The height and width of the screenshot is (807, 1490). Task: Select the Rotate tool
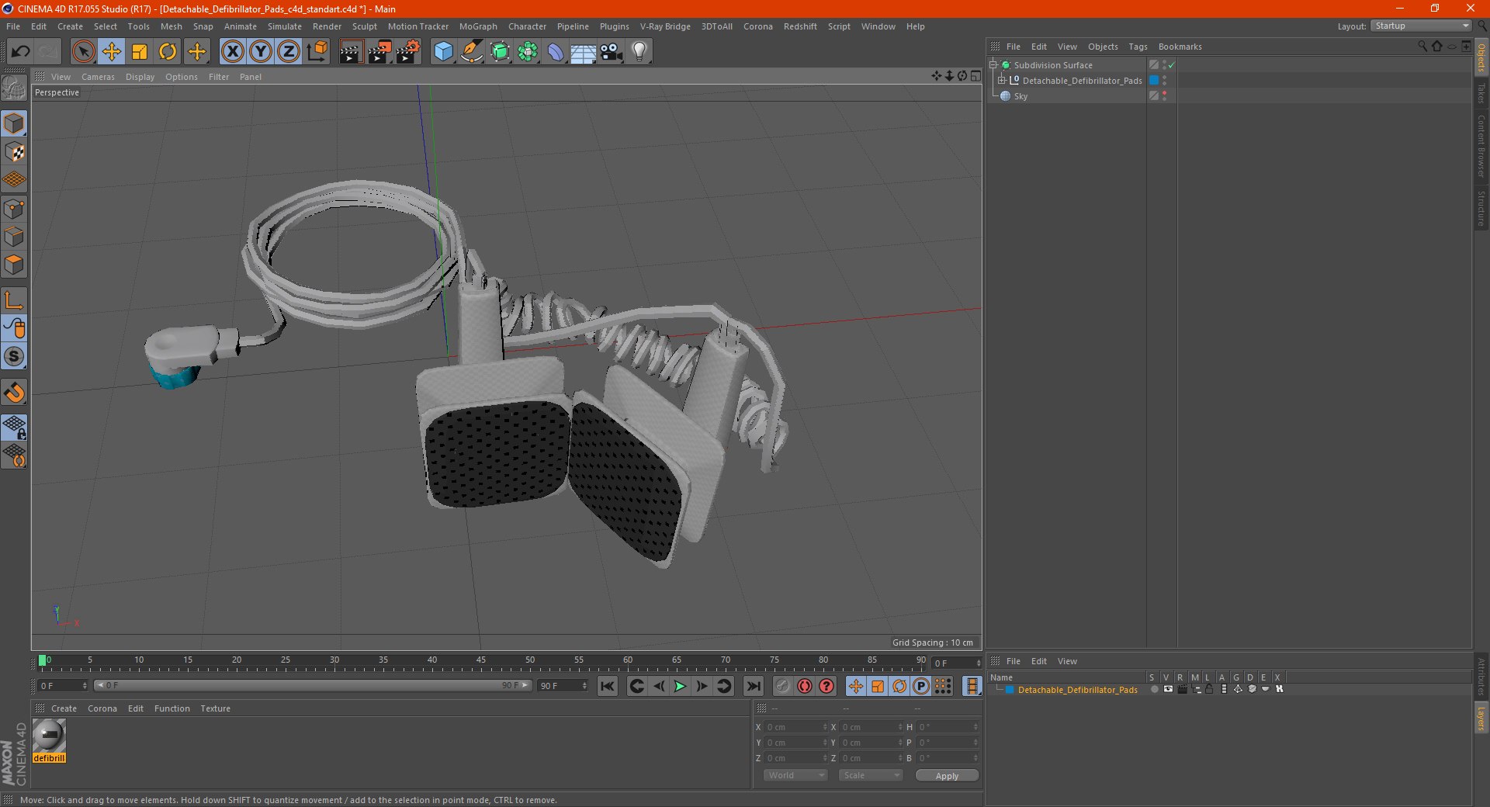point(168,52)
